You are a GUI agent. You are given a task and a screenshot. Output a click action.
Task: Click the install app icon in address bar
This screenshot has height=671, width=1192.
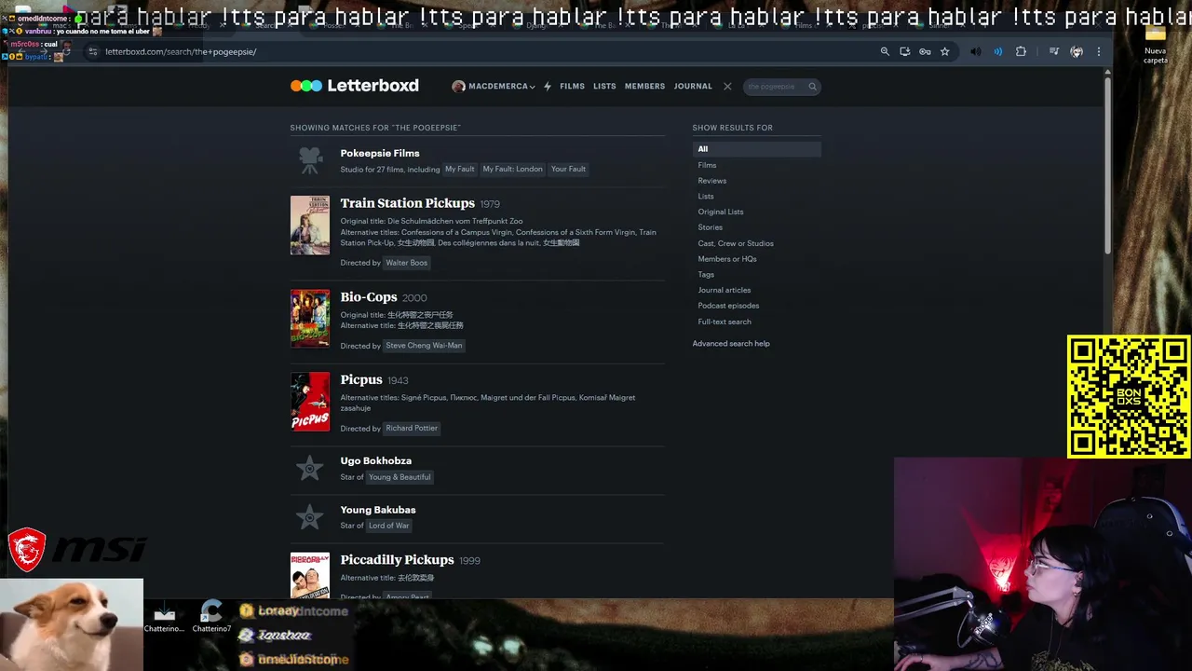click(x=904, y=51)
